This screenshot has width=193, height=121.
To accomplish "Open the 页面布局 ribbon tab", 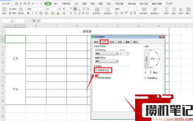I will pyautogui.click(x=66, y=4).
